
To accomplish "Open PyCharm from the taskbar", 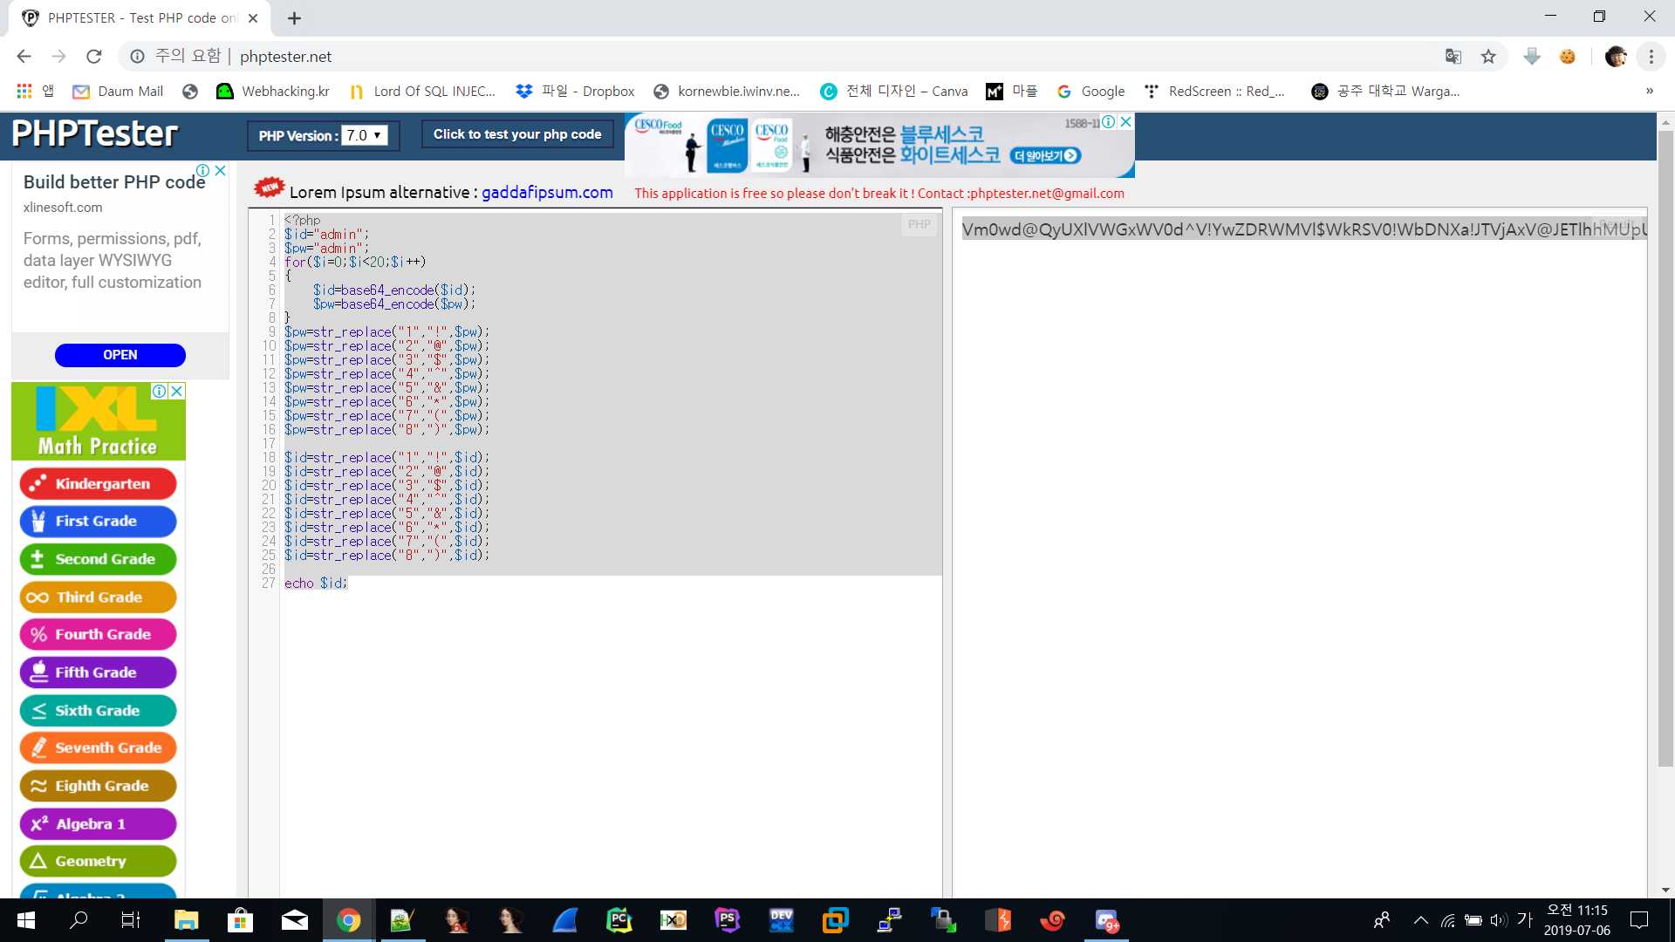I will (x=619, y=920).
